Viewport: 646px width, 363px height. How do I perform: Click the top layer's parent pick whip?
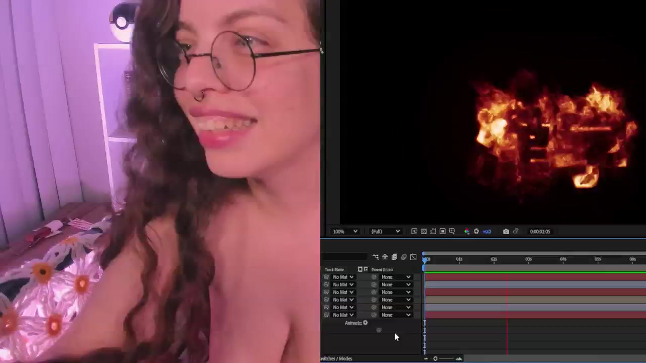pyautogui.click(x=374, y=277)
